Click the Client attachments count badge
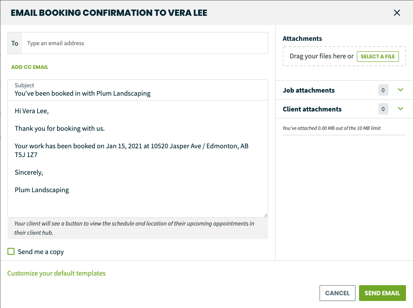The height and width of the screenshot is (308, 413). [383, 109]
